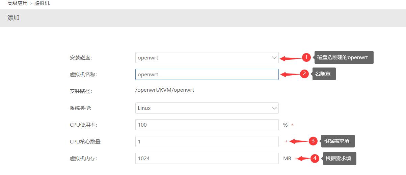Expand the 系统类型 dropdown set to Linux
Viewport: 406px width, 175px height.
pyautogui.click(x=207, y=108)
